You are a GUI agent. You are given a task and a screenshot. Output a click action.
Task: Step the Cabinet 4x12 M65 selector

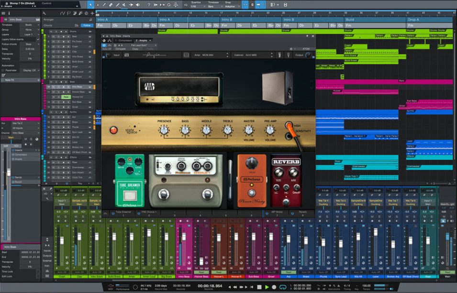pos(272,55)
